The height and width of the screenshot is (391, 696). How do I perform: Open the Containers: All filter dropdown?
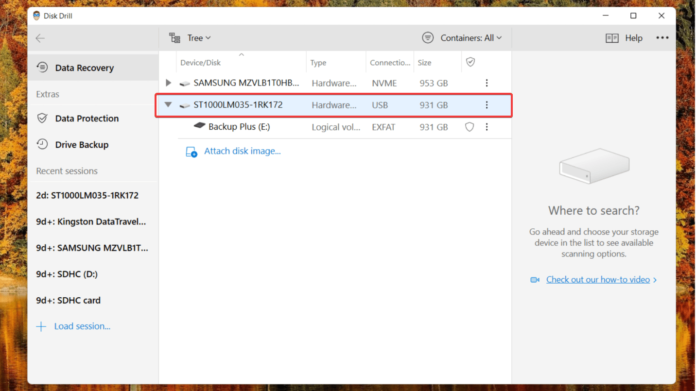tap(462, 38)
